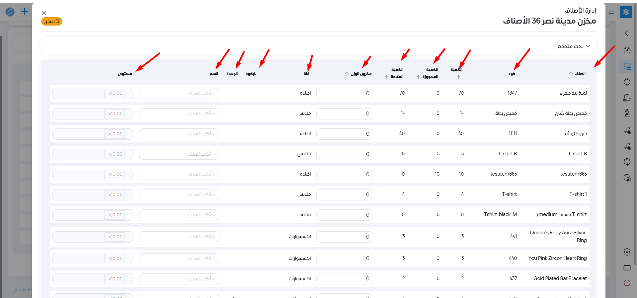Click stock weight field in testitem665 row

coord(345,175)
